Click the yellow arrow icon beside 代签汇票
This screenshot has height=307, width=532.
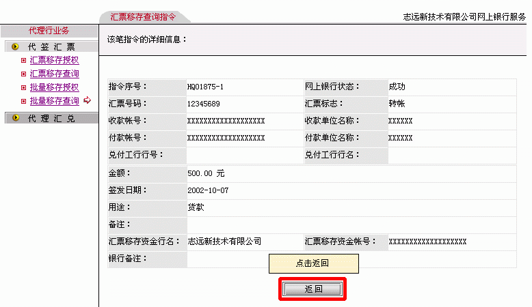point(15,47)
